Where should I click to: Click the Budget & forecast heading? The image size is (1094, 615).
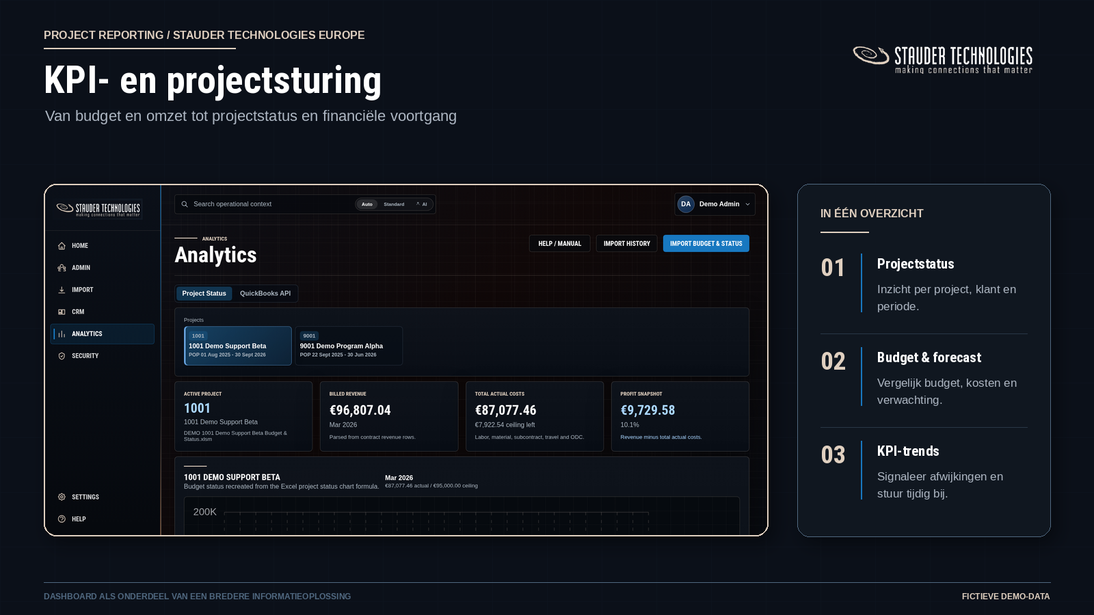pyautogui.click(x=929, y=357)
